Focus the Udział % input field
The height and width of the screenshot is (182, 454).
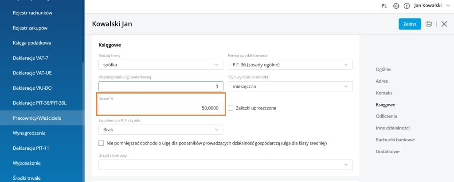(x=160, y=108)
